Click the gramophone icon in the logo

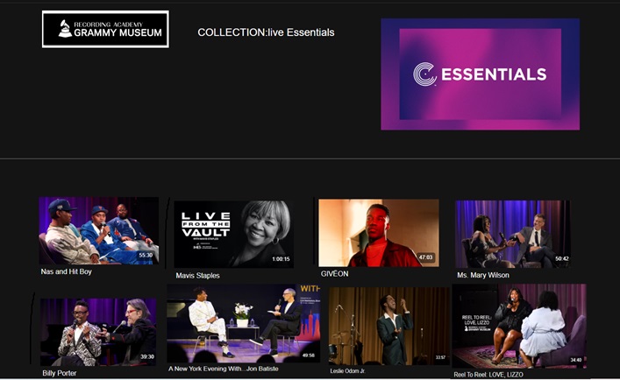(65, 29)
